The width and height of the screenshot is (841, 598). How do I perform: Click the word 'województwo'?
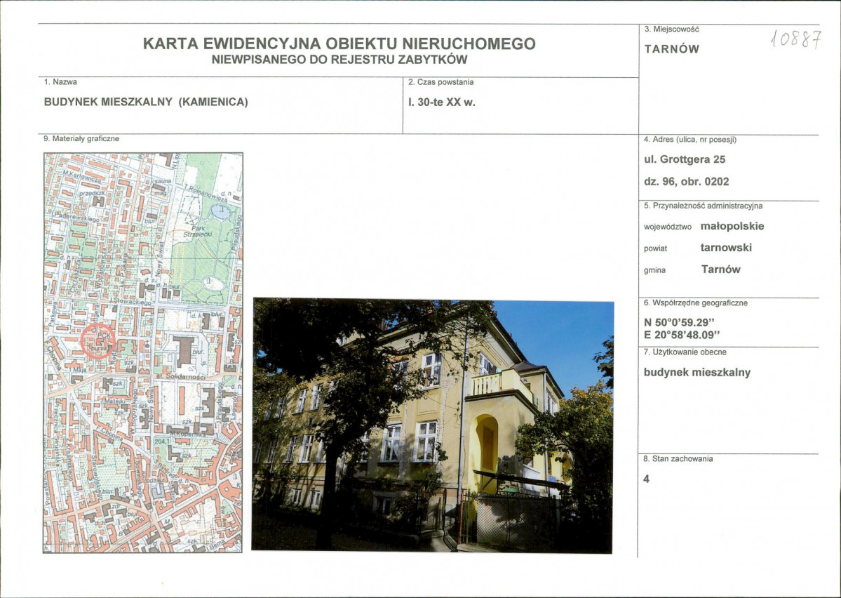668,227
